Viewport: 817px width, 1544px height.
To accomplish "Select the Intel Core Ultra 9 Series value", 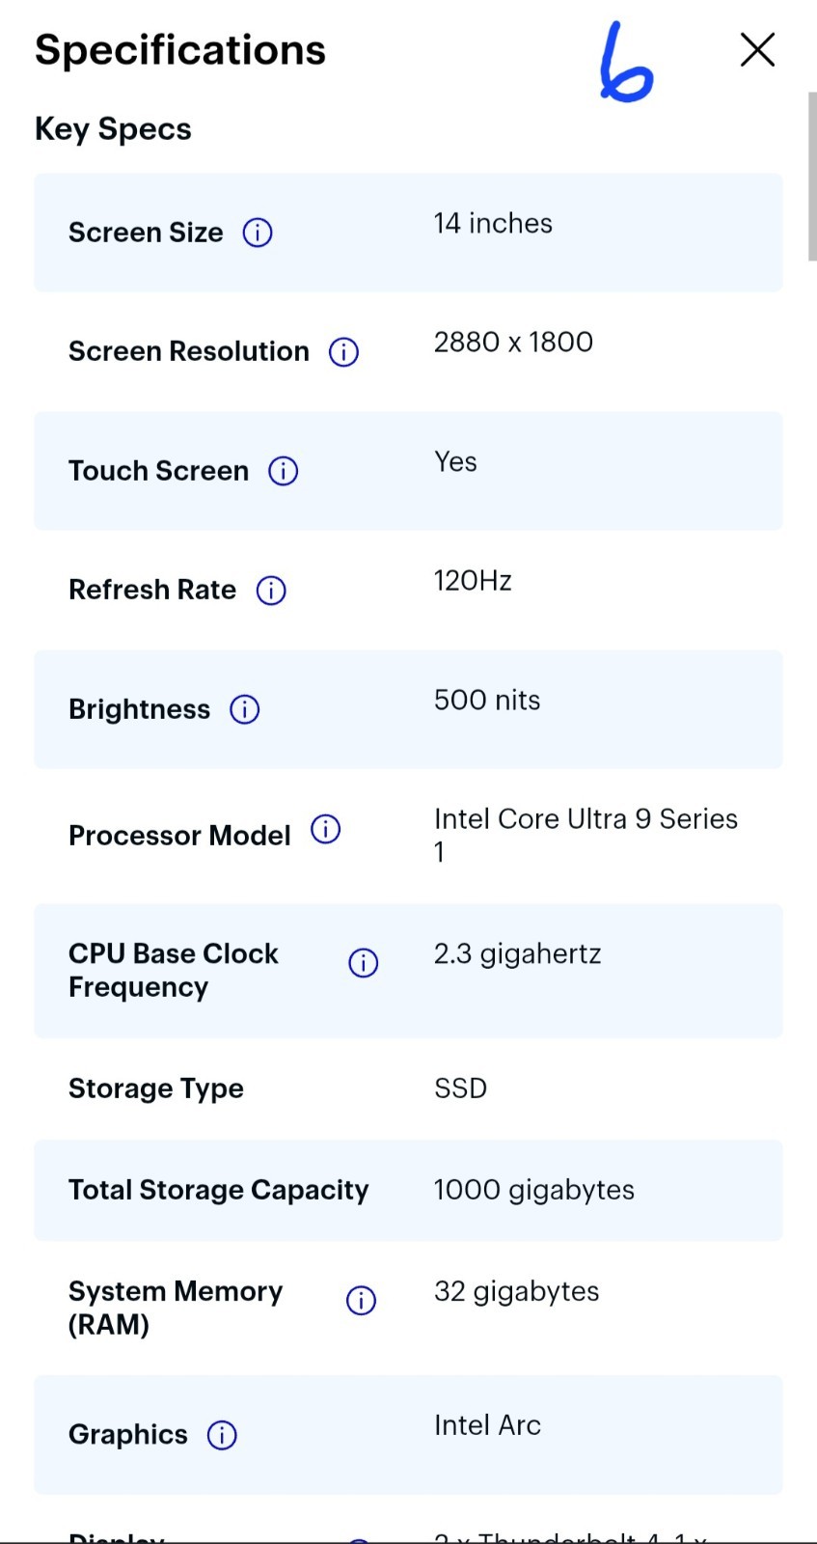I will click(586, 835).
